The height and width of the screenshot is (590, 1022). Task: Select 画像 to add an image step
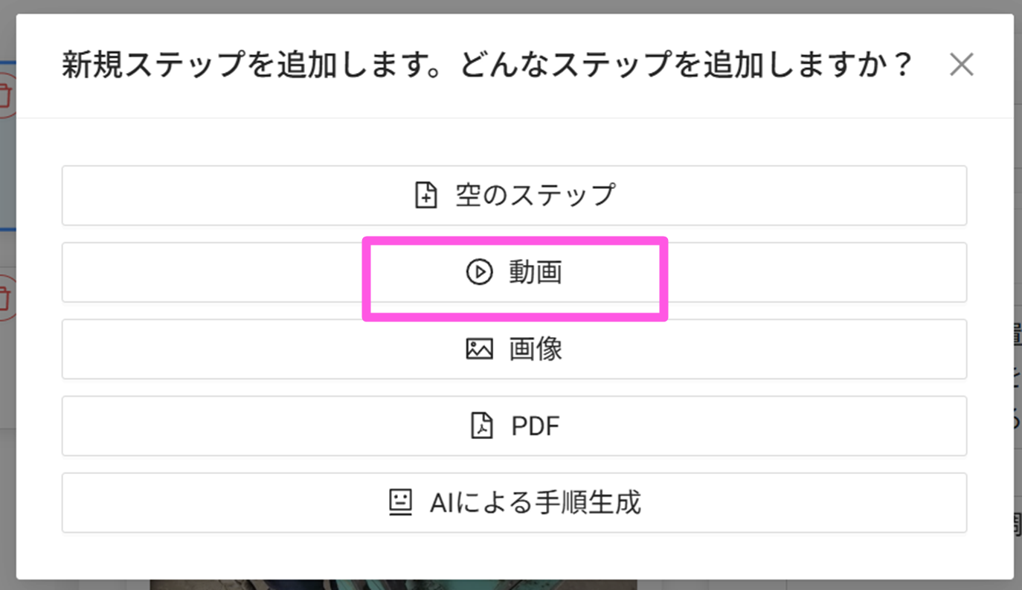[x=536, y=349]
